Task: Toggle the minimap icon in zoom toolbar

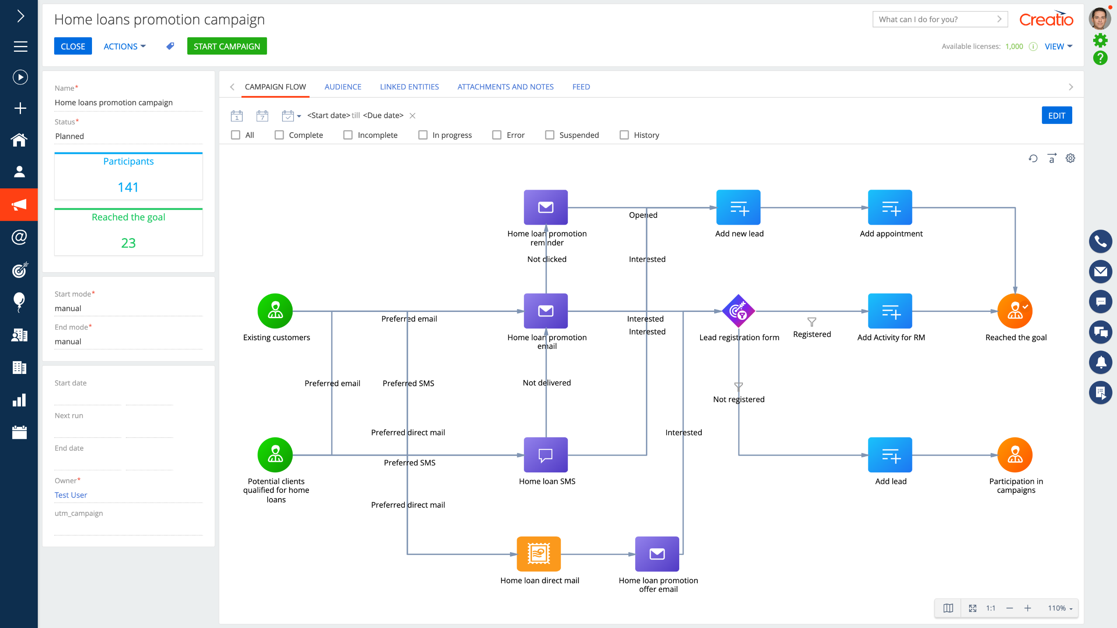Action: pyautogui.click(x=948, y=607)
